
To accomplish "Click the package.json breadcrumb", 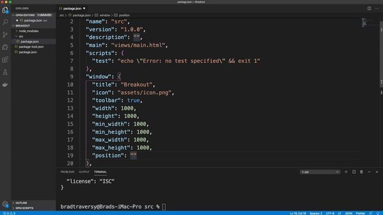I will pos(81,15).
